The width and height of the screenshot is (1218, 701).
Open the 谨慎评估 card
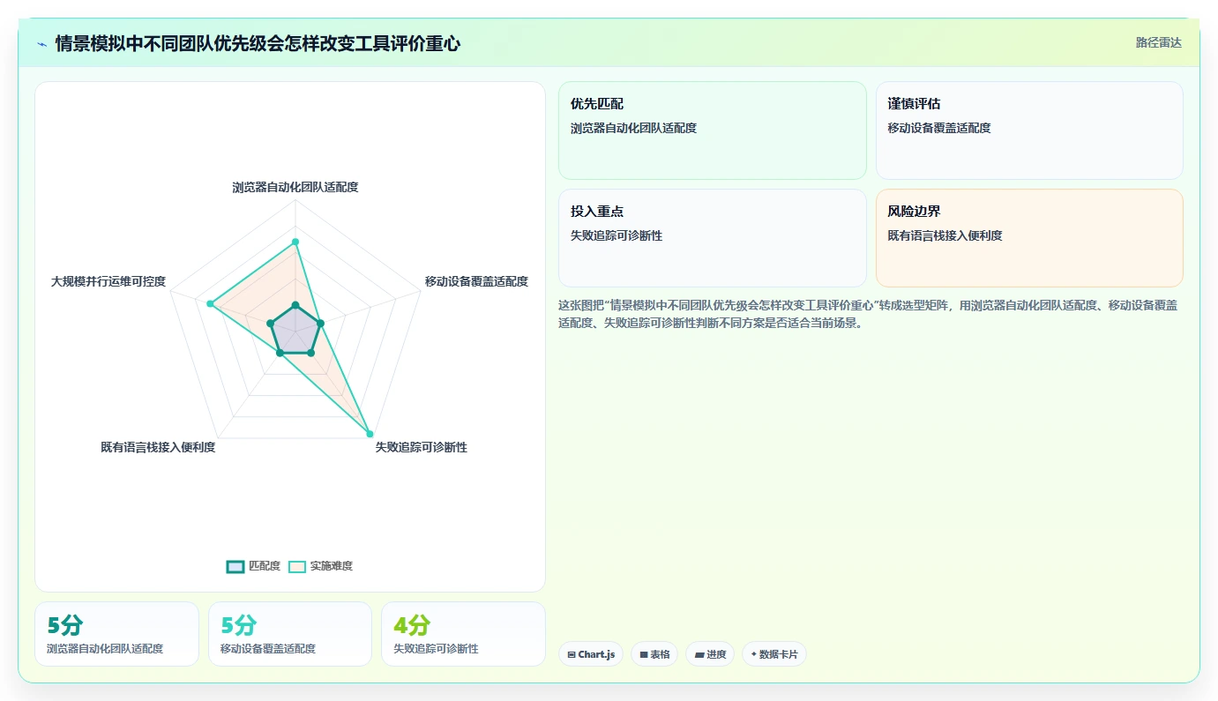pos(1029,131)
